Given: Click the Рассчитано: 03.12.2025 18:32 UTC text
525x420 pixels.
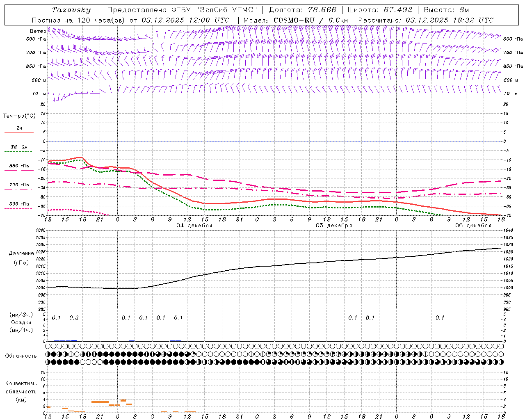Looking at the screenshot, I should coord(426,20).
